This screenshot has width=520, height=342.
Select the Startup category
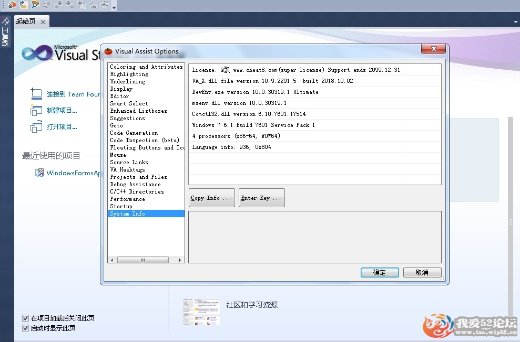146,206
